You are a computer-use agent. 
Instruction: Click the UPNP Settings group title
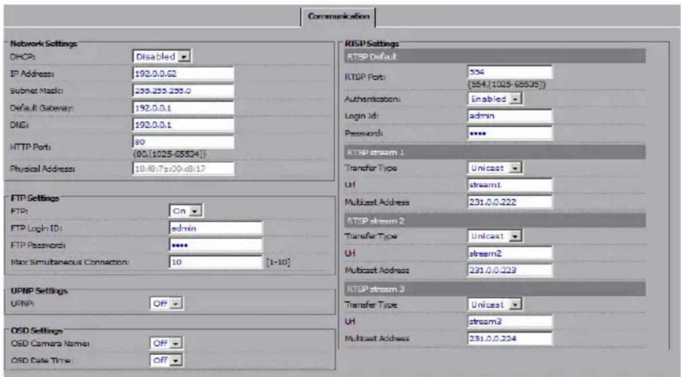point(39,291)
